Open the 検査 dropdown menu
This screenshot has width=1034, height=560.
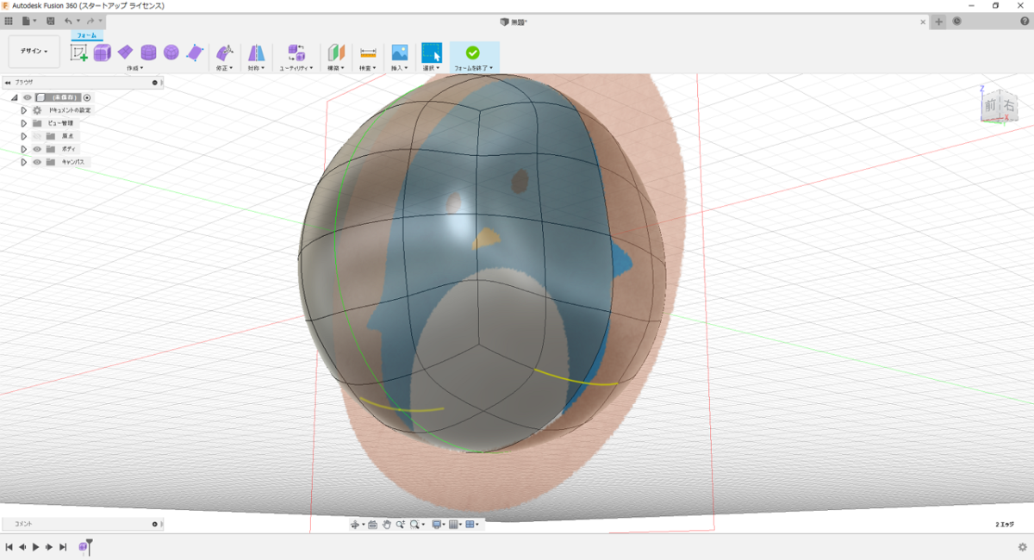368,68
